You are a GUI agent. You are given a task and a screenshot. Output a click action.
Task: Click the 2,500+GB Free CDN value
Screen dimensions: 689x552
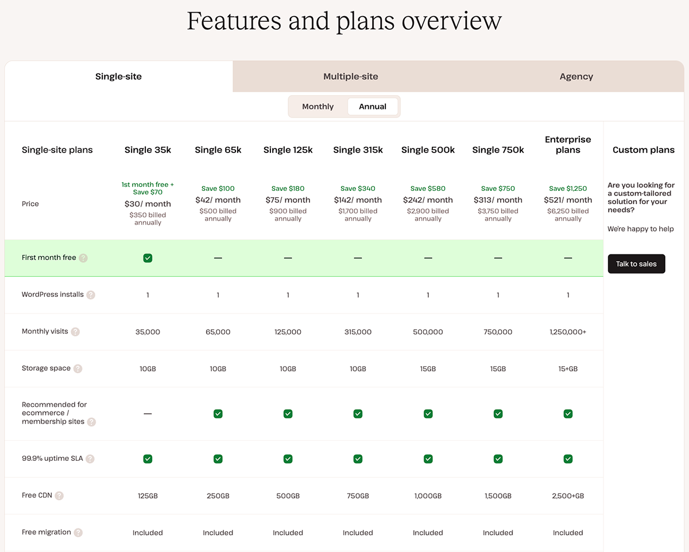point(568,496)
